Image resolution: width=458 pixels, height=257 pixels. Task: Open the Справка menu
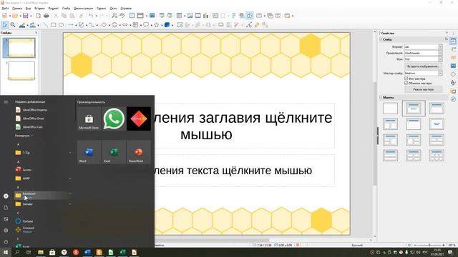point(126,9)
